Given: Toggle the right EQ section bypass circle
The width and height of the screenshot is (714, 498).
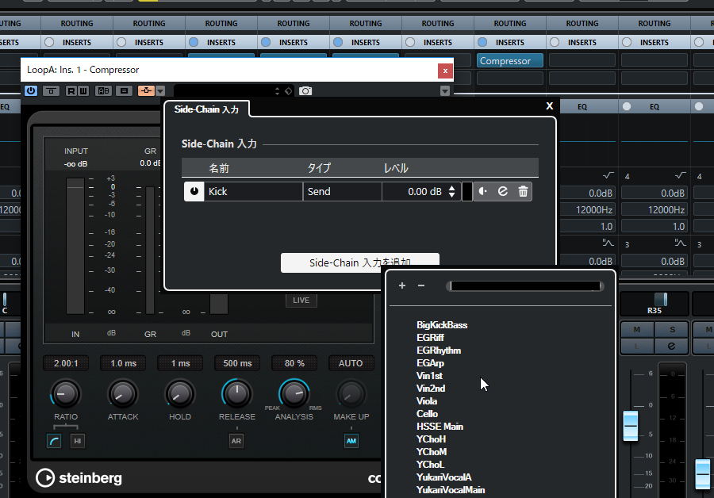Looking at the screenshot, I should tap(627, 106).
